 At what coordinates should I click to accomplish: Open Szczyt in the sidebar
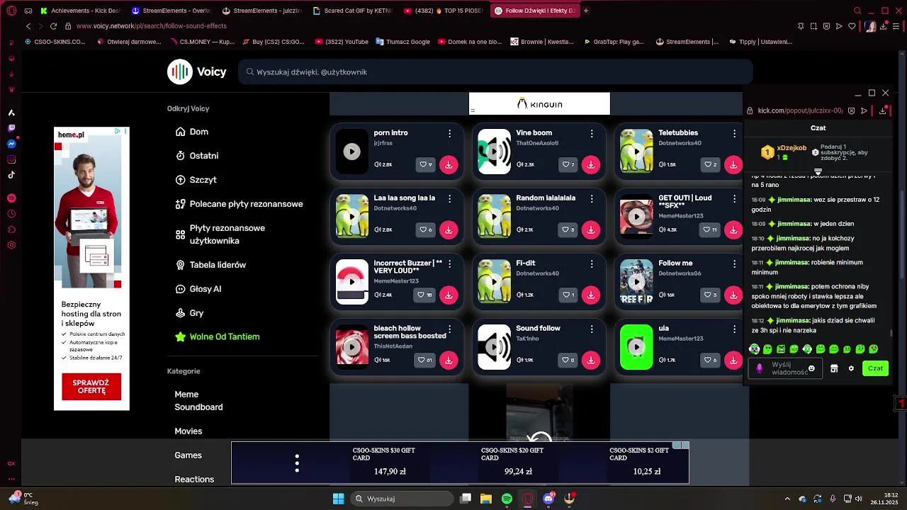(x=196, y=180)
